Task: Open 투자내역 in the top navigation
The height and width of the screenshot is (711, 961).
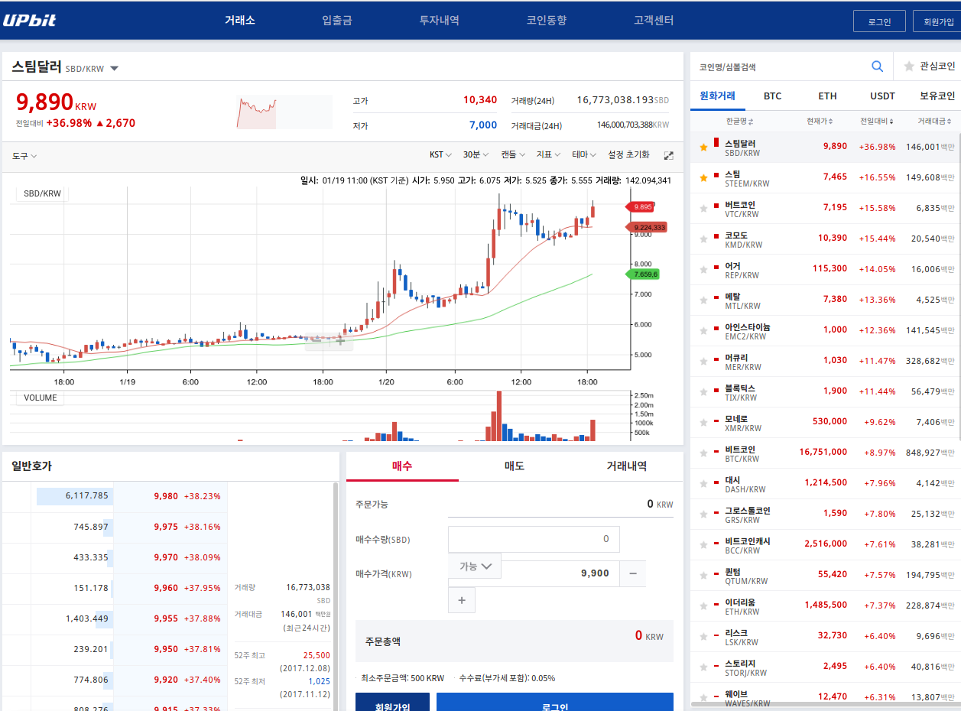Action: pyautogui.click(x=440, y=21)
